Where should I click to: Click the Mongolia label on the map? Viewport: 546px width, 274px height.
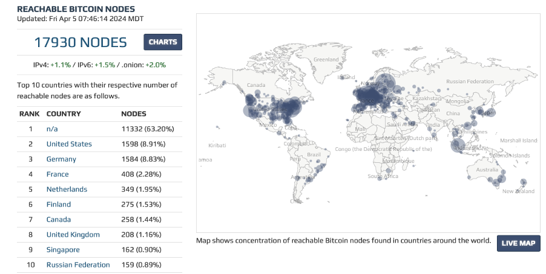point(457,102)
